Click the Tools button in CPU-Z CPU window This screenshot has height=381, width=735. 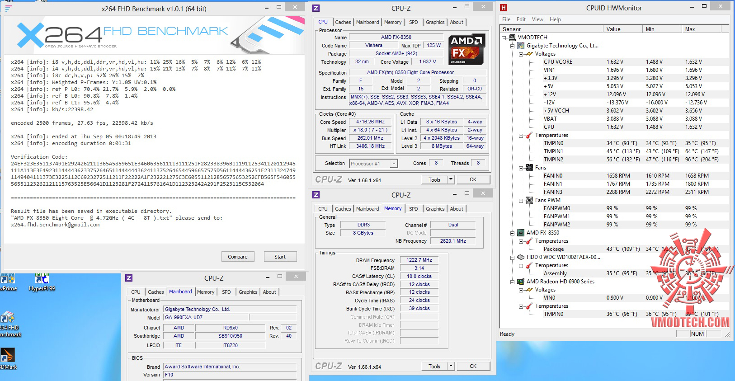point(434,179)
